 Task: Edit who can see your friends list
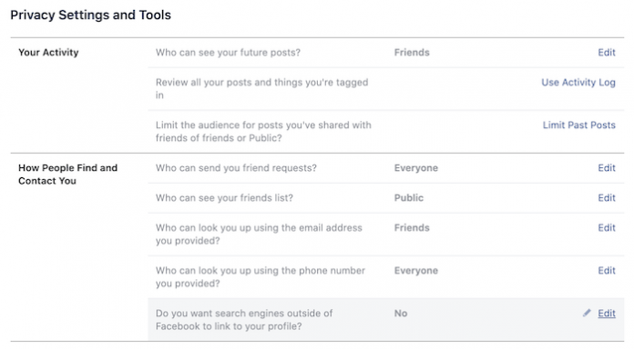tap(607, 198)
